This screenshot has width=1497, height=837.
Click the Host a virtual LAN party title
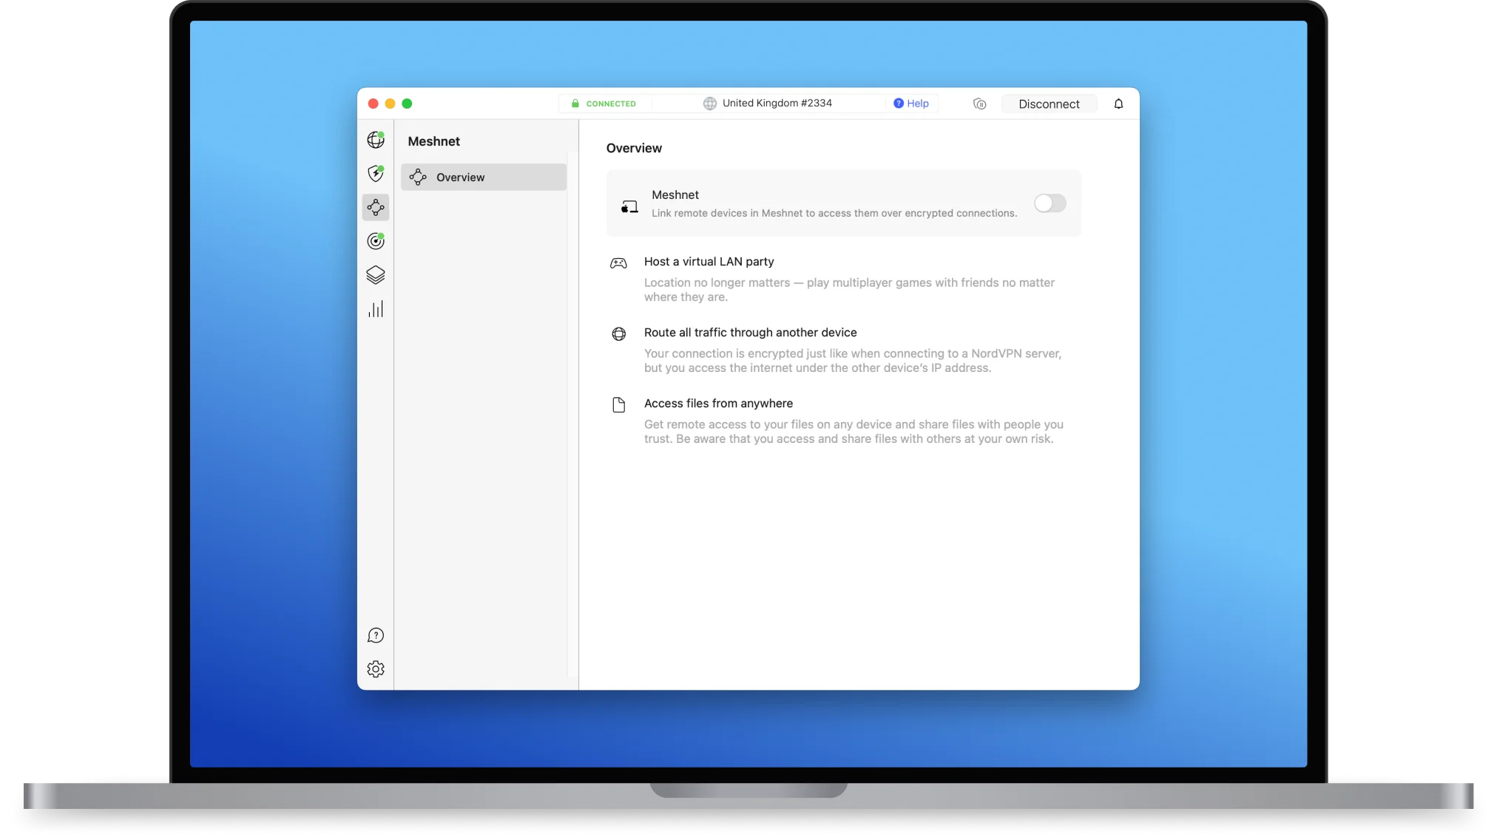[x=709, y=262]
